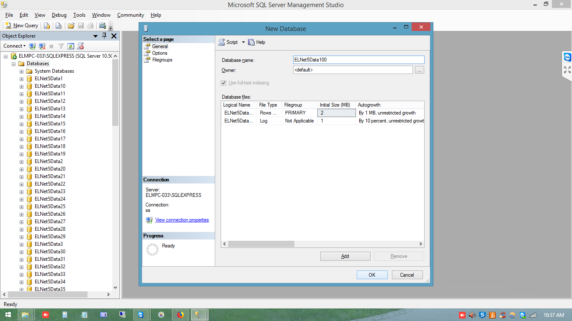Open the Connect dropdown in Object Explorer
Screen dimensions: 572x321
(14, 46)
